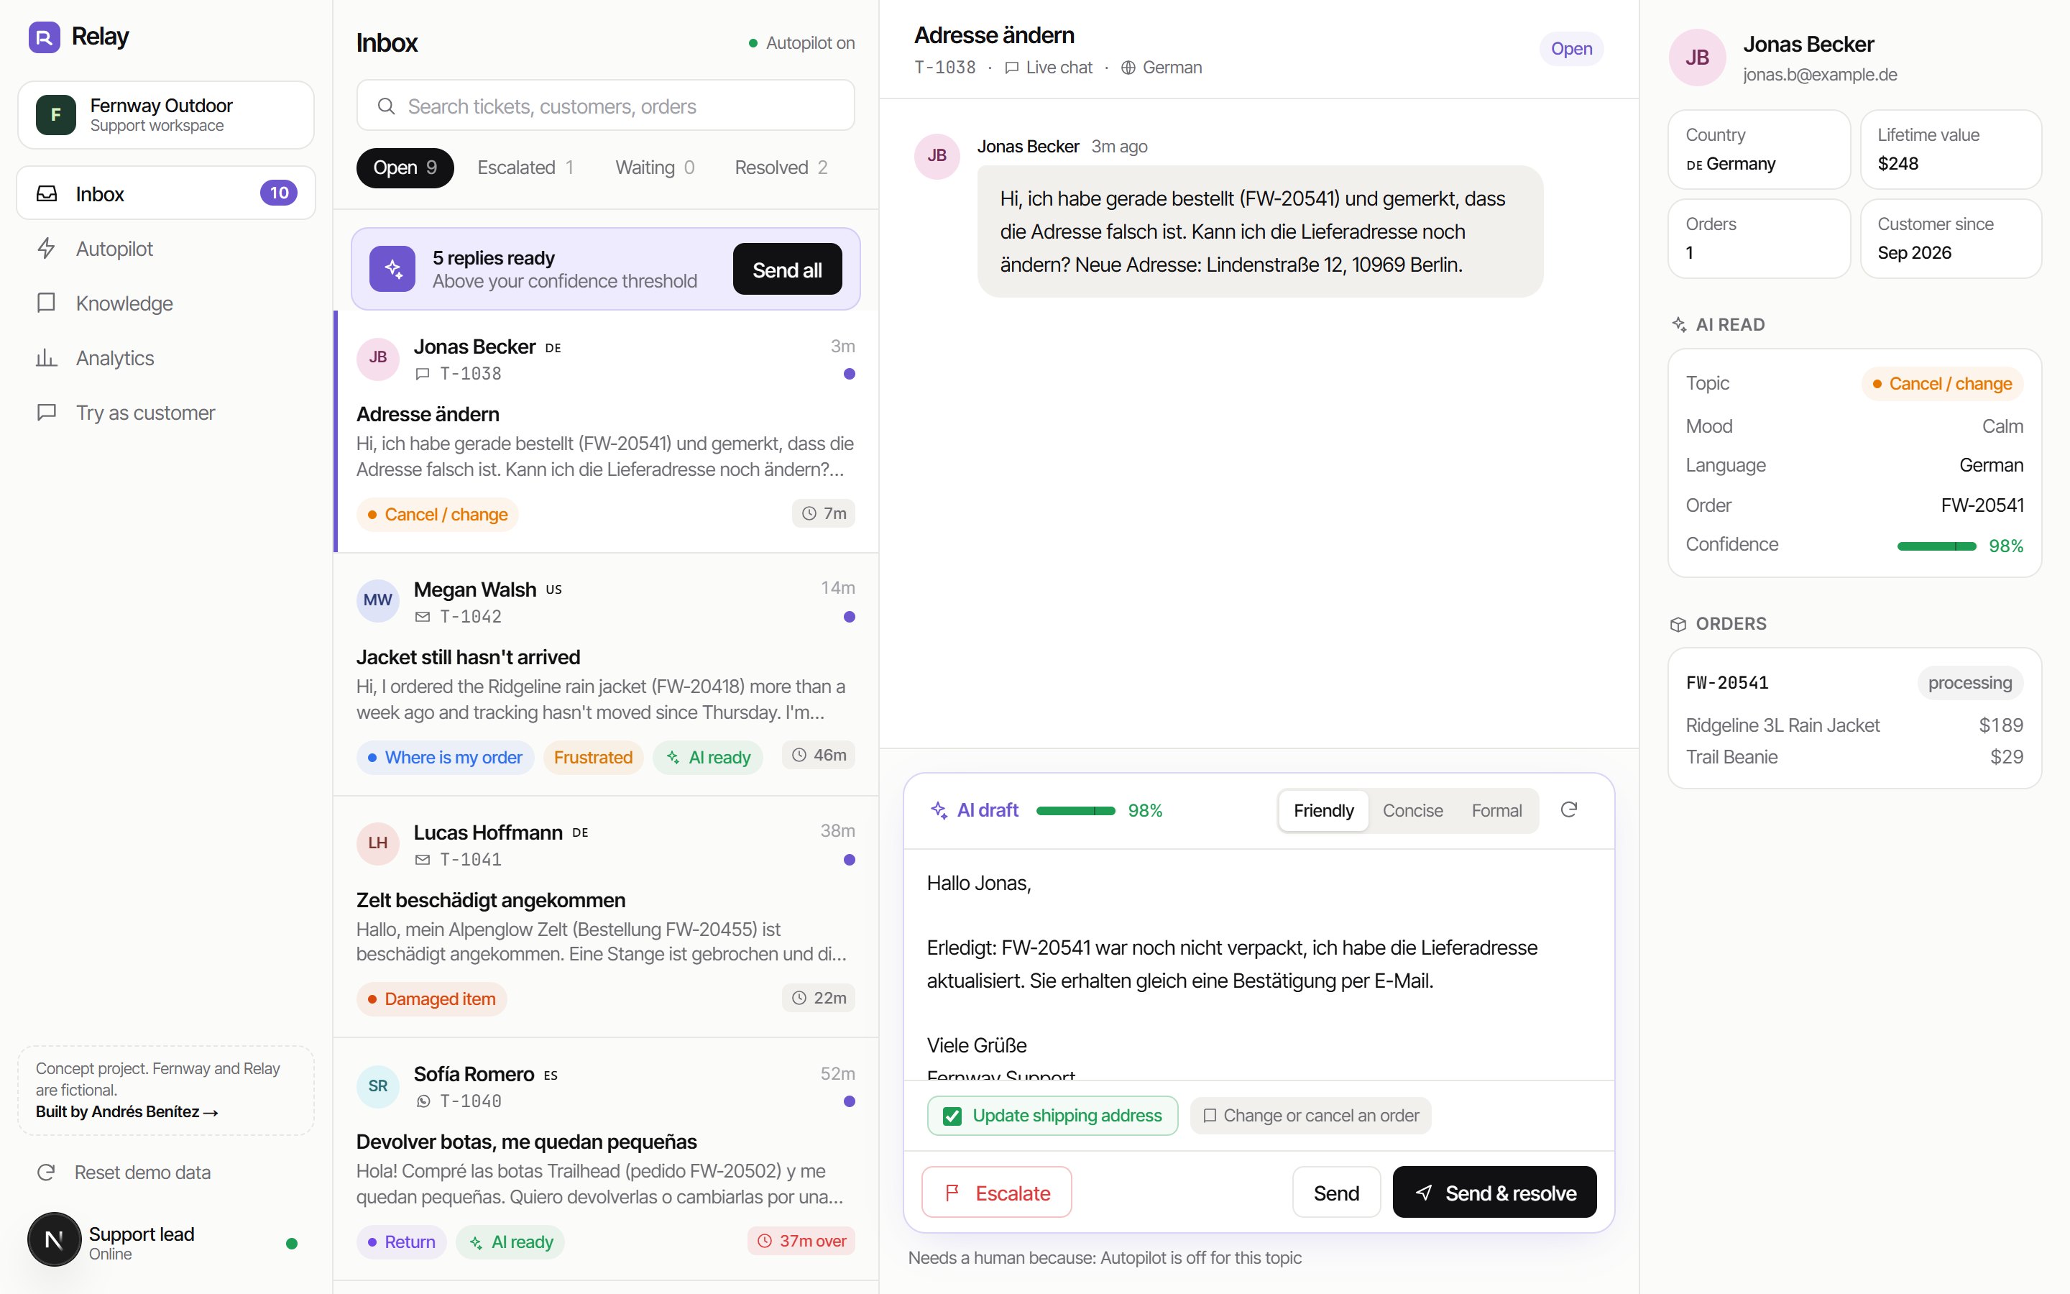
Task: Check Change or cancel an order action
Action: [x=1310, y=1116]
